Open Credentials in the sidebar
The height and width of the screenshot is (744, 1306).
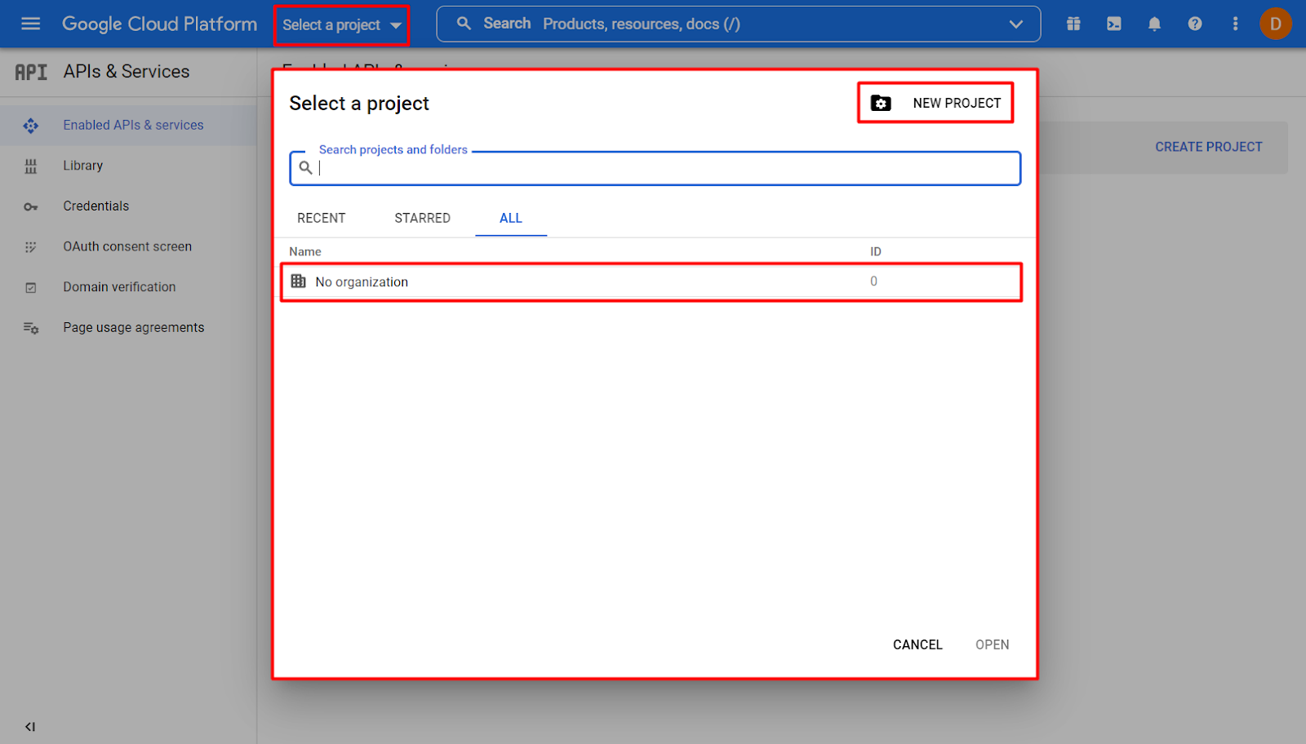(128, 206)
